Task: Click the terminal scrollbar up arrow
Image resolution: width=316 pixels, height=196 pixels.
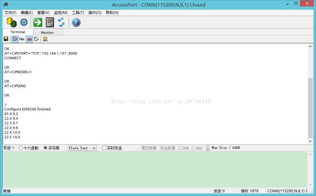Action: (310, 46)
